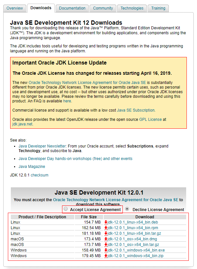Switch to the Overview tab
Image resolution: width=197 pixels, height=269 pixels.
14,8
